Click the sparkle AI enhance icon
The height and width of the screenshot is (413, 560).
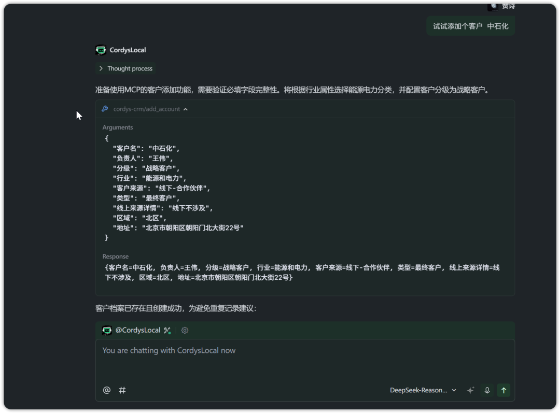[x=470, y=390]
